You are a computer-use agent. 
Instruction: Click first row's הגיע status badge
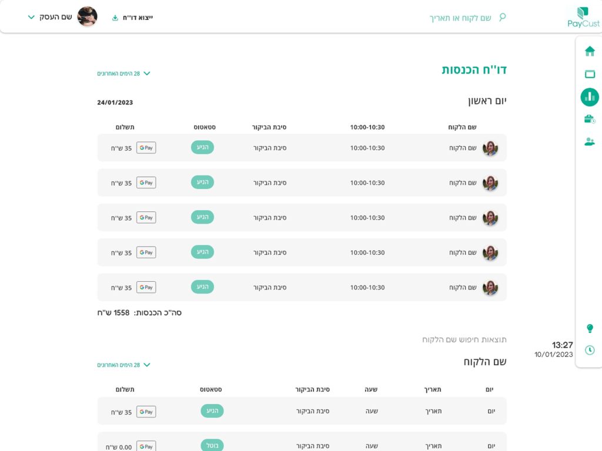point(202,147)
